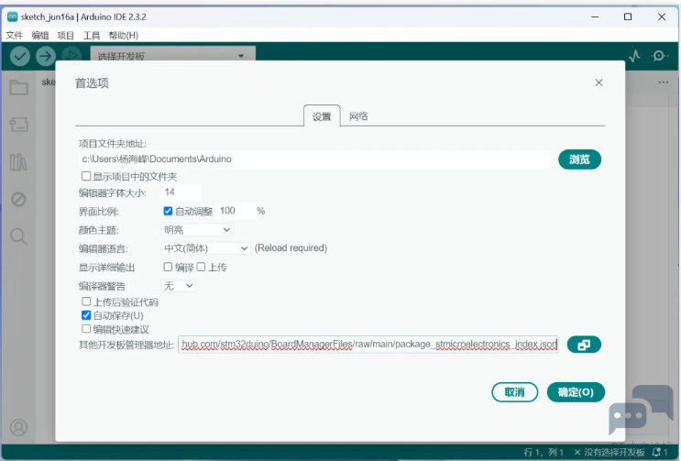The width and height of the screenshot is (681, 461).
Task: Open the 工具 menu
Action: tap(92, 35)
